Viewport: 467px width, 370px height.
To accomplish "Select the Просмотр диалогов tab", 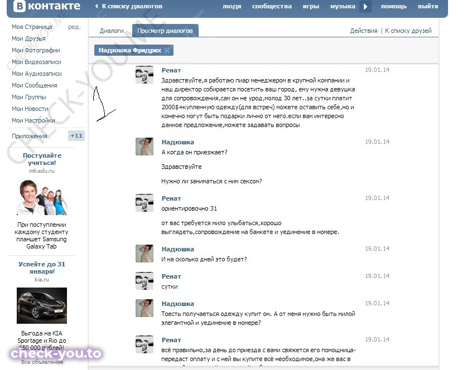I will coord(165,31).
